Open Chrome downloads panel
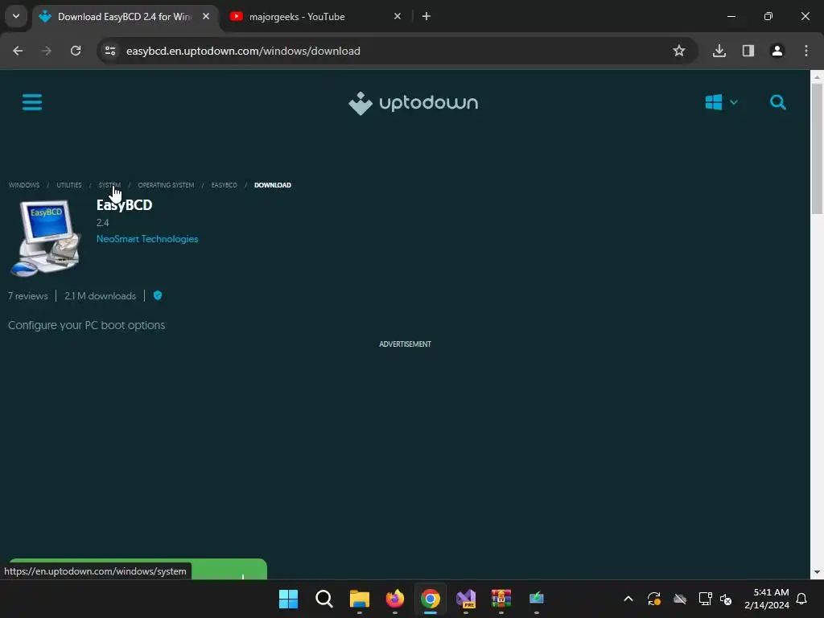The height and width of the screenshot is (618, 824). click(x=719, y=51)
